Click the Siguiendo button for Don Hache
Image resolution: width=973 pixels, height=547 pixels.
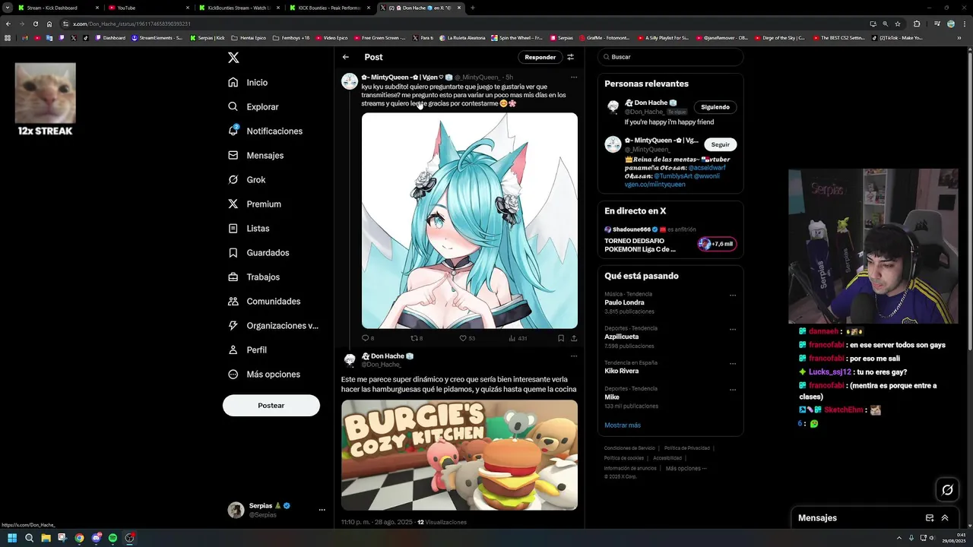coord(715,107)
